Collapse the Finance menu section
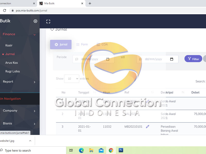The height and width of the screenshot is (154, 206). (x=35, y=34)
